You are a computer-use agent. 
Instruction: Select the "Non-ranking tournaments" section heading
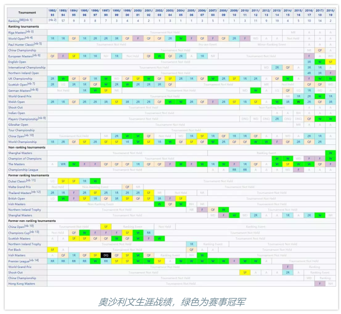27,147
